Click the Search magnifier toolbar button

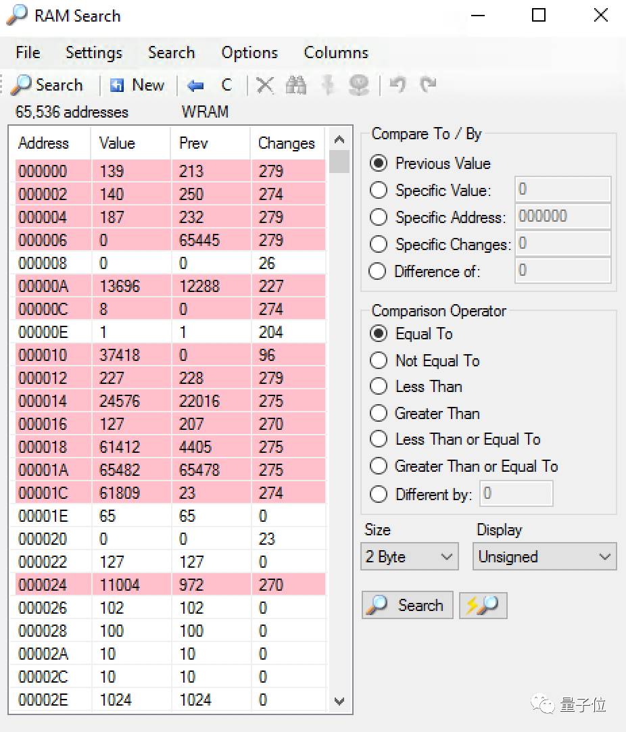point(47,85)
